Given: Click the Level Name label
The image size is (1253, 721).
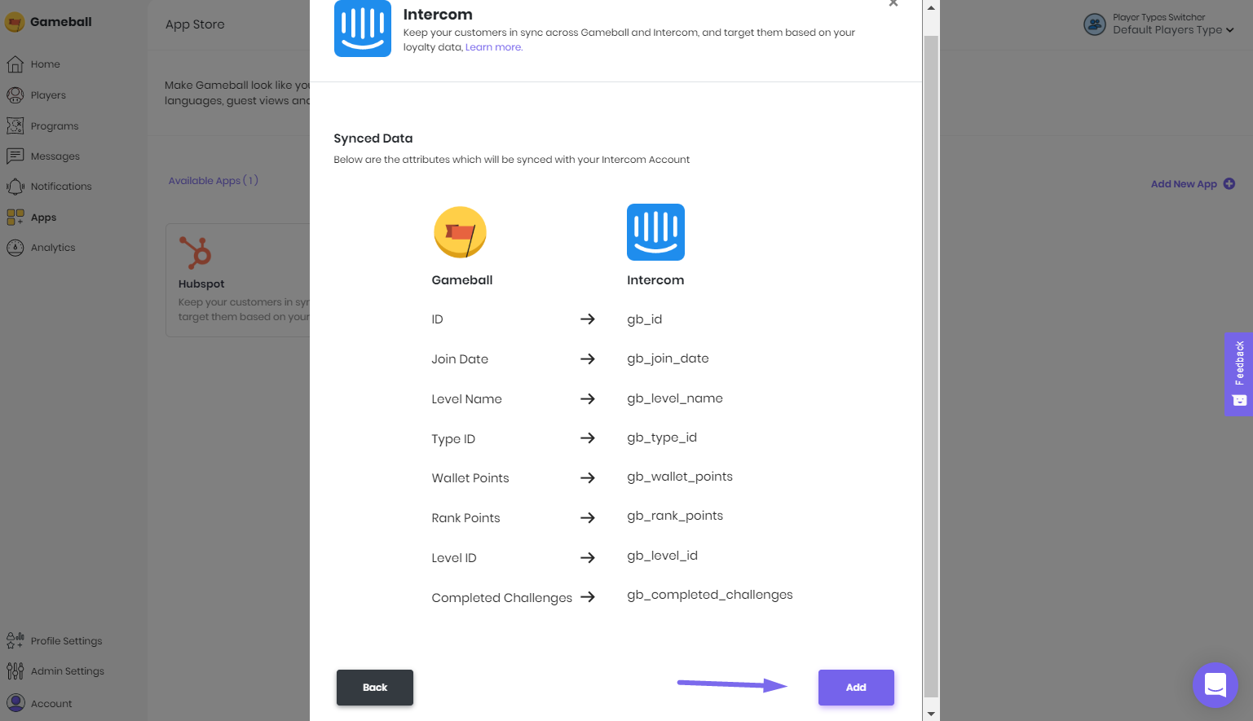Looking at the screenshot, I should pos(466,399).
